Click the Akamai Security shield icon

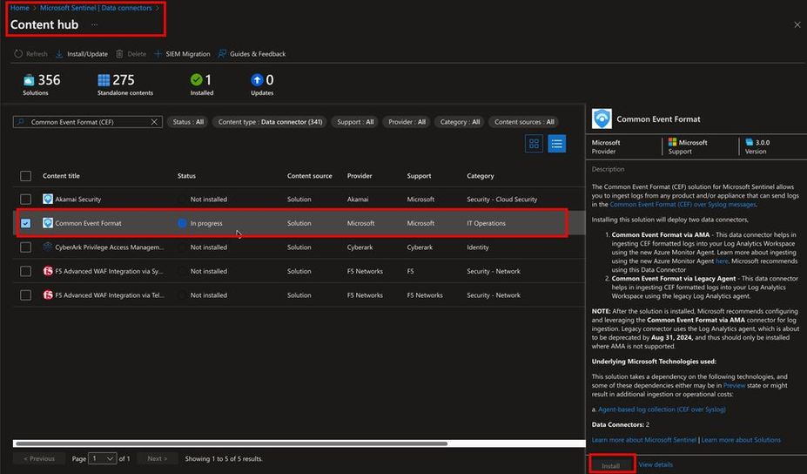pyautogui.click(x=48, y=200)
